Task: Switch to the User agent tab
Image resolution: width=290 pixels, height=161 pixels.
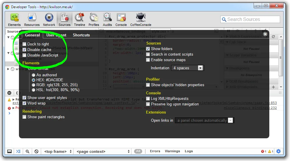Action: [x=56, y=35]
